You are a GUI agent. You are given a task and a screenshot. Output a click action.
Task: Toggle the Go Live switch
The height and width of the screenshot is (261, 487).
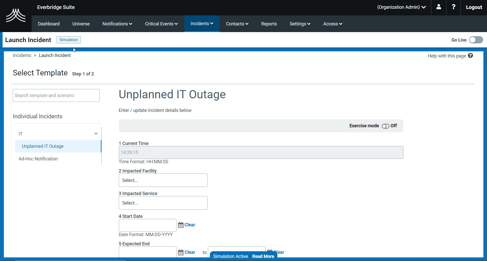(x=476, y=40)
